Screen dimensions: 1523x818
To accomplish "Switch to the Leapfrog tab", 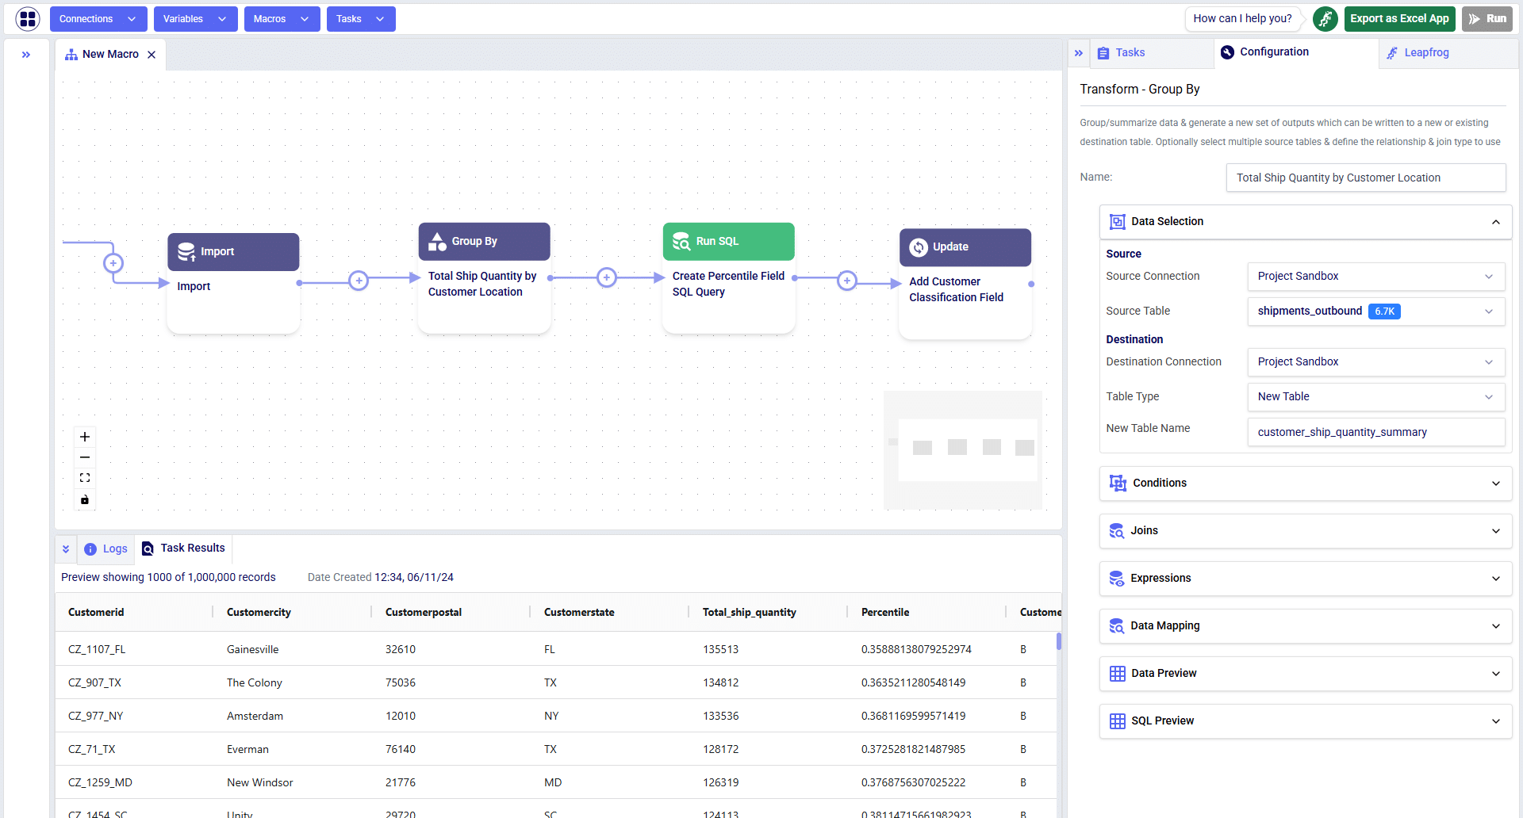I will point(1447,53).
